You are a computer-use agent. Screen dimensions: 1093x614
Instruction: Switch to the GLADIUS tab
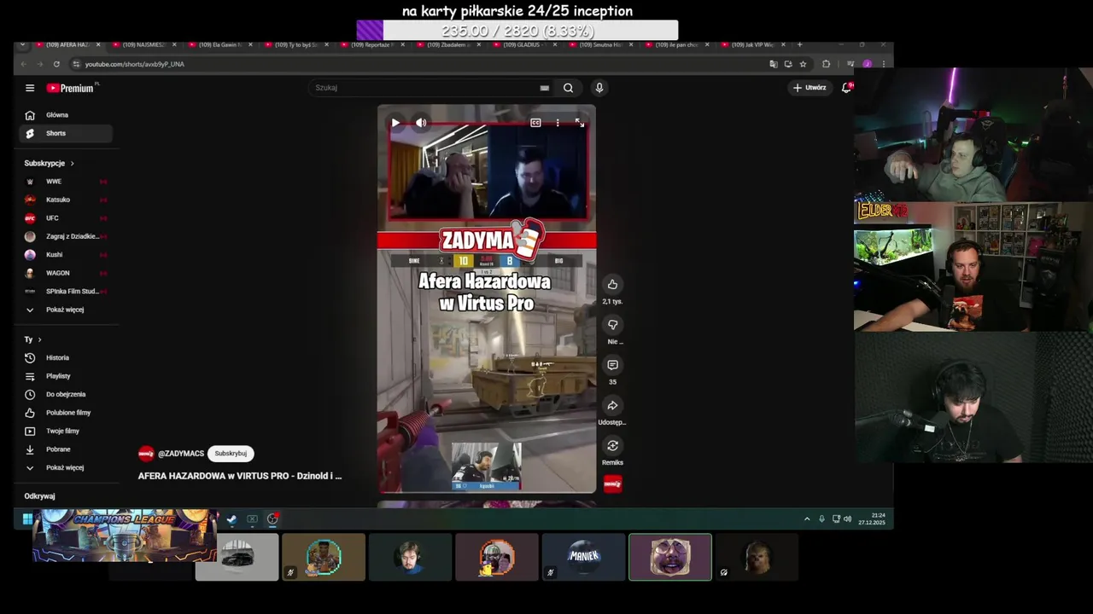point(526,44)
